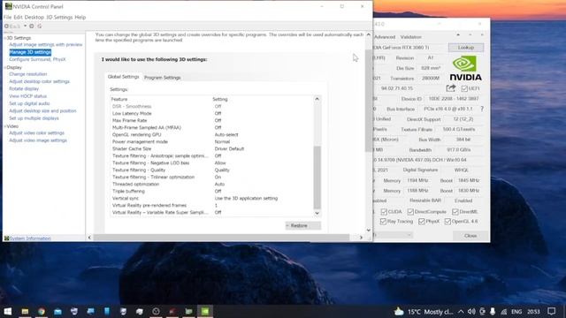Select the Threaded optimization row
This screenshot has width=566, height=318.
(x=212, y=184)
